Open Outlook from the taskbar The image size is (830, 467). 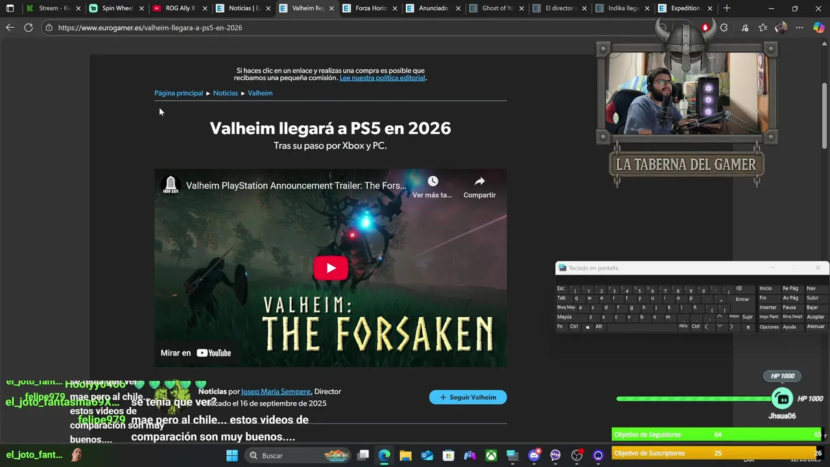427,455
